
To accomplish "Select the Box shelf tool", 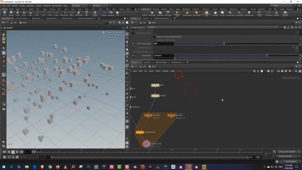I will (x=5, y=13).
